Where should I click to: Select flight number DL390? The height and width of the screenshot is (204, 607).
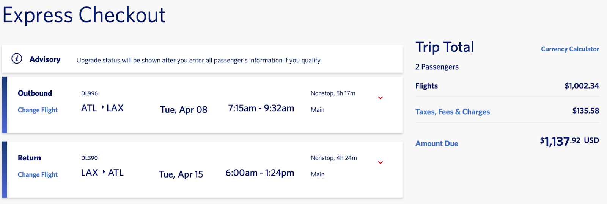coord(90,158)
